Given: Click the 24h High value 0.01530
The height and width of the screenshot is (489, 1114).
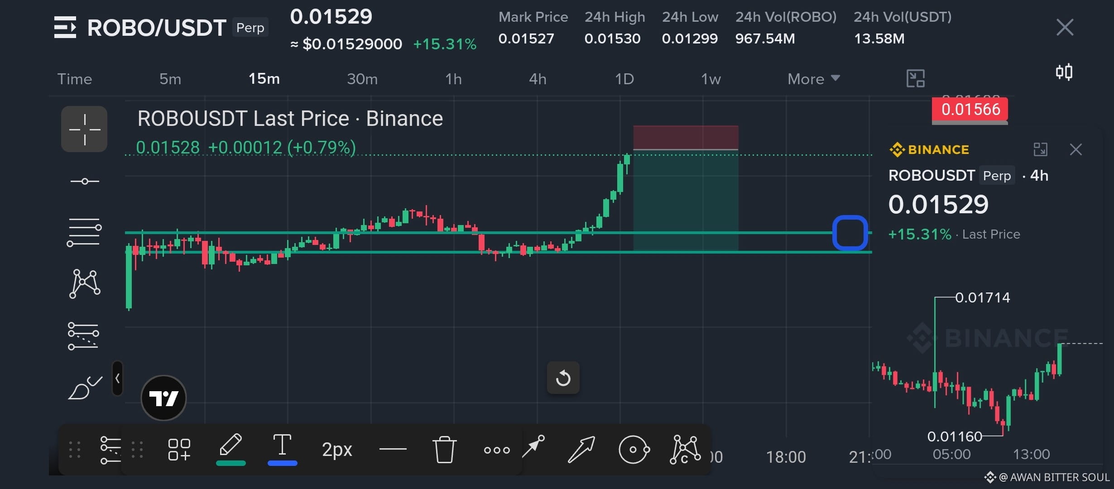Looking at the screenshot, I should (x=612, y=38).
